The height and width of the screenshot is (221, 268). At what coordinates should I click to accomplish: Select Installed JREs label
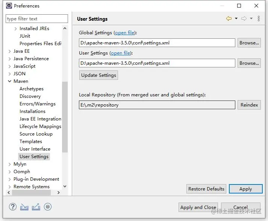tap(34, 28)
